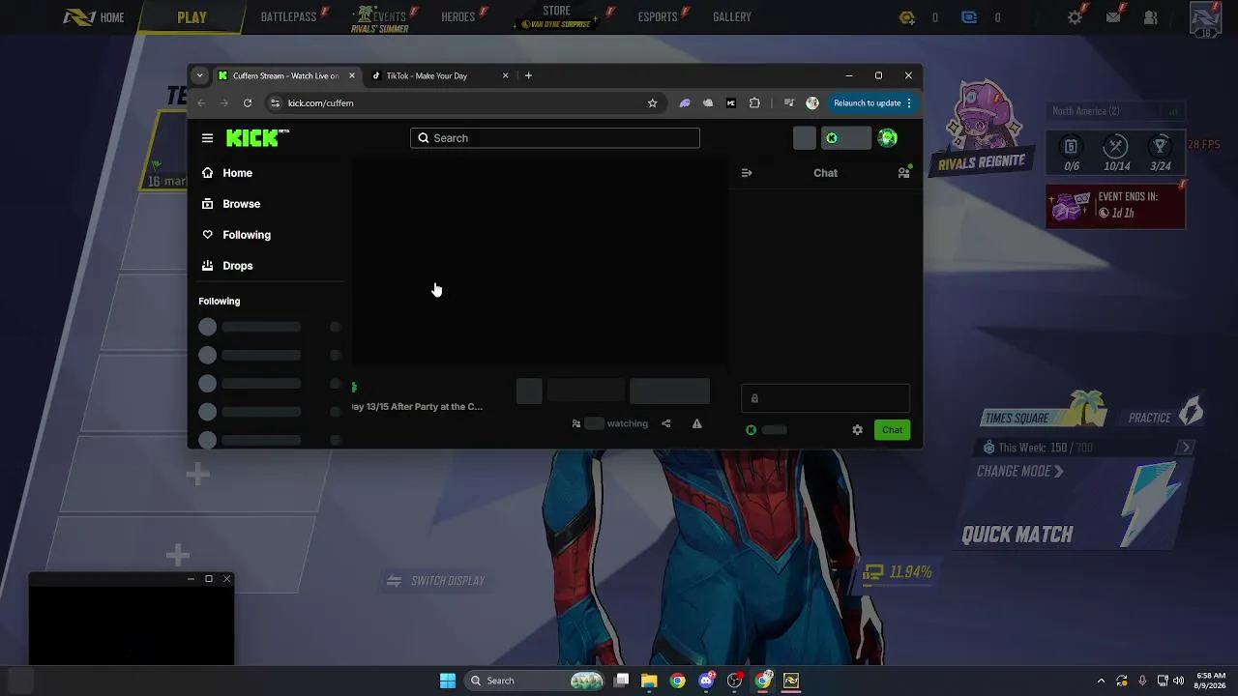
Task: Open Discord from the taskbar
Action: pyautogui.click(x=707, y=681)
